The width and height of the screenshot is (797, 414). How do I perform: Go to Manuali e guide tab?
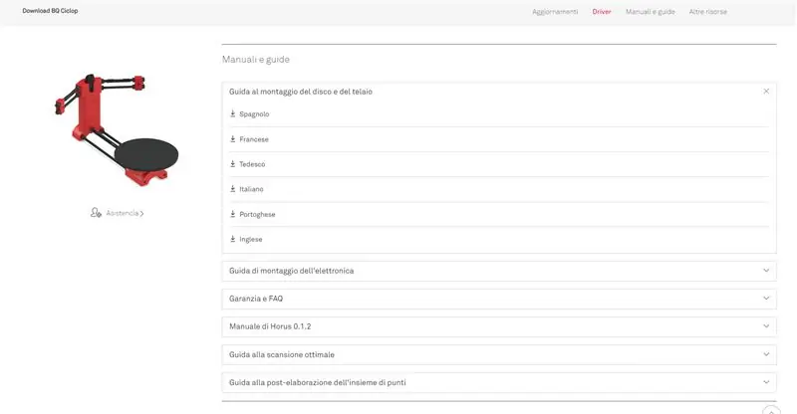(x=651, y=12)
